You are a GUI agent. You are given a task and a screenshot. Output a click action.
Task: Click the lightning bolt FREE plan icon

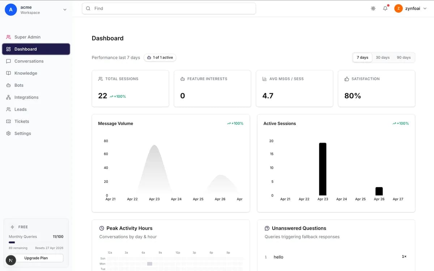13,227
